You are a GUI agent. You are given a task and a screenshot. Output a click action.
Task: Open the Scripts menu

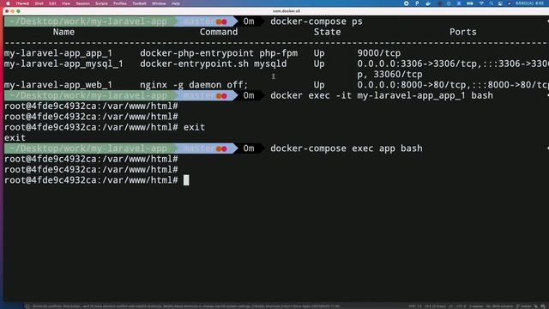click(x=101, y=3)
